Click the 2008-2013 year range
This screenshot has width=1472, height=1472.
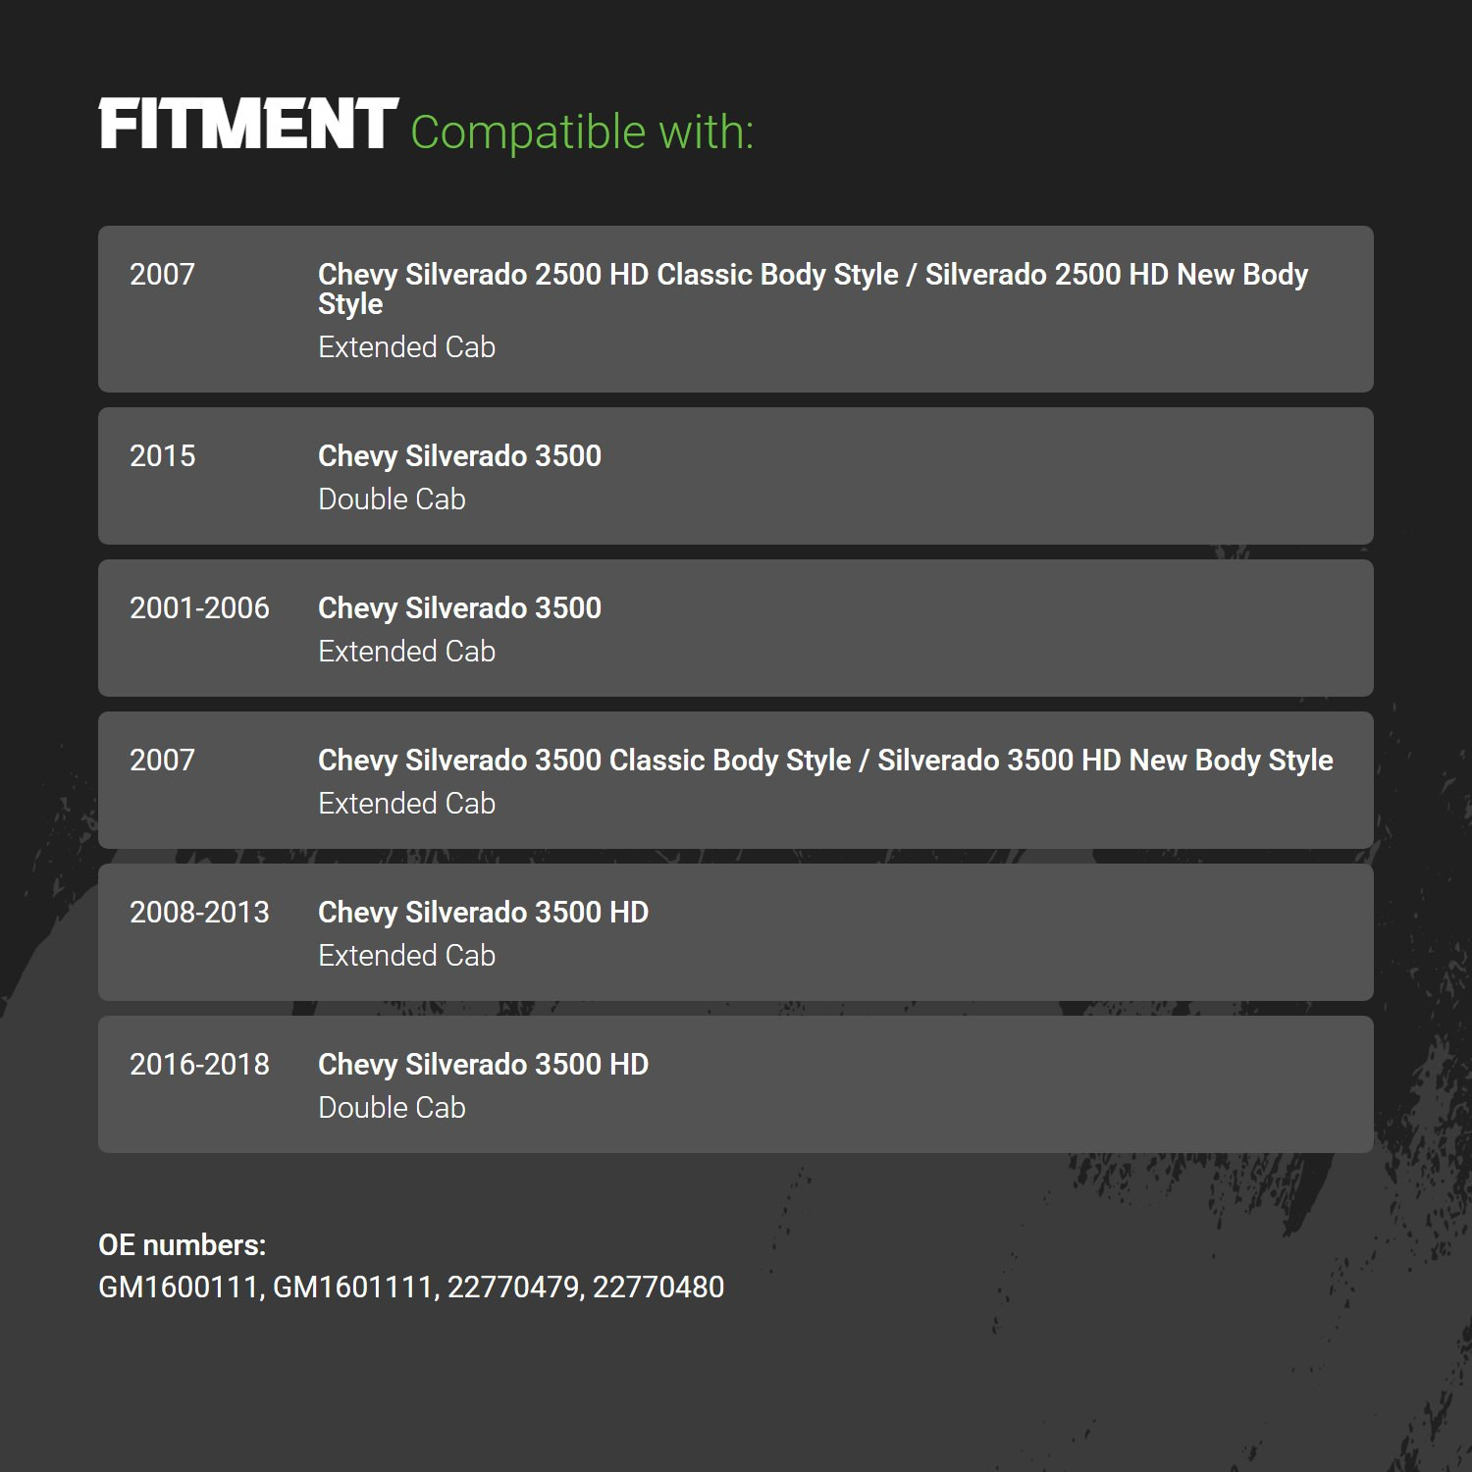(x=199, y=912)
